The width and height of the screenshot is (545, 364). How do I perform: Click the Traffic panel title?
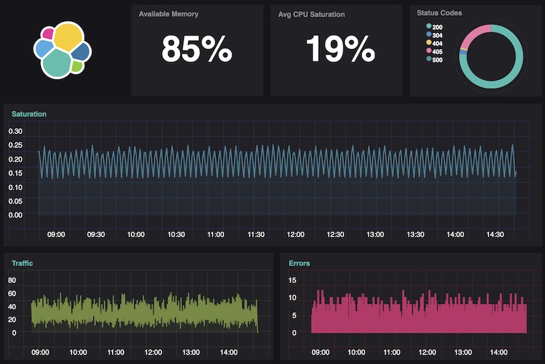point(21,262)
